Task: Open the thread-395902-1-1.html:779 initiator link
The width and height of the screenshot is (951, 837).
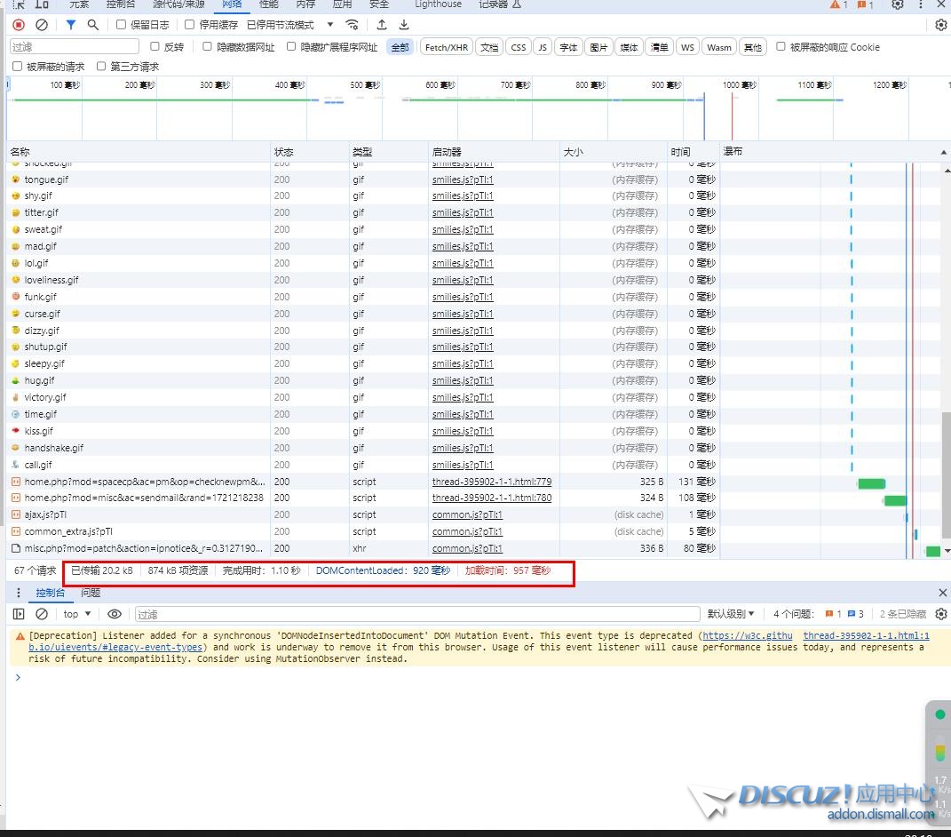Action: pyautogui.click(x=491, y=482)
